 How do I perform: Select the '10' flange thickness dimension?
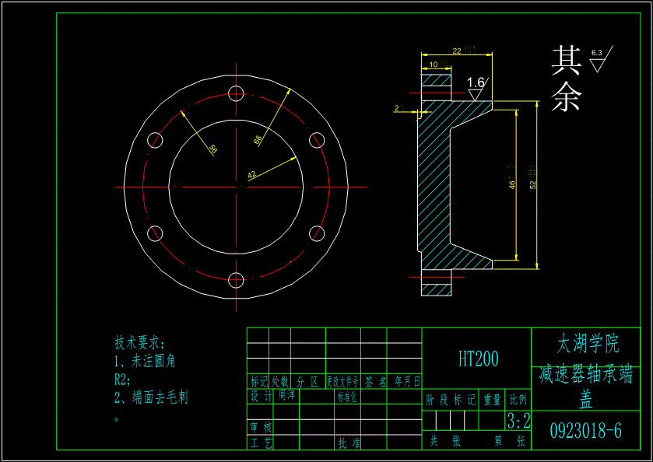tap(433, 65)
